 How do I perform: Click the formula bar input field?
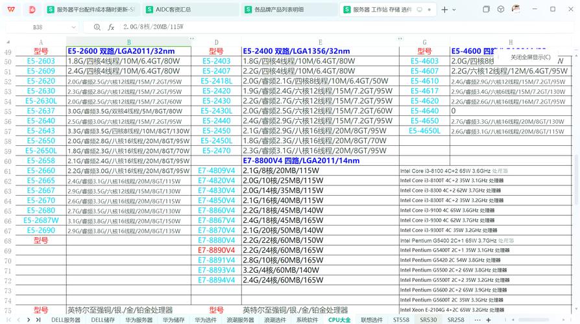click(x=324, y=27)
